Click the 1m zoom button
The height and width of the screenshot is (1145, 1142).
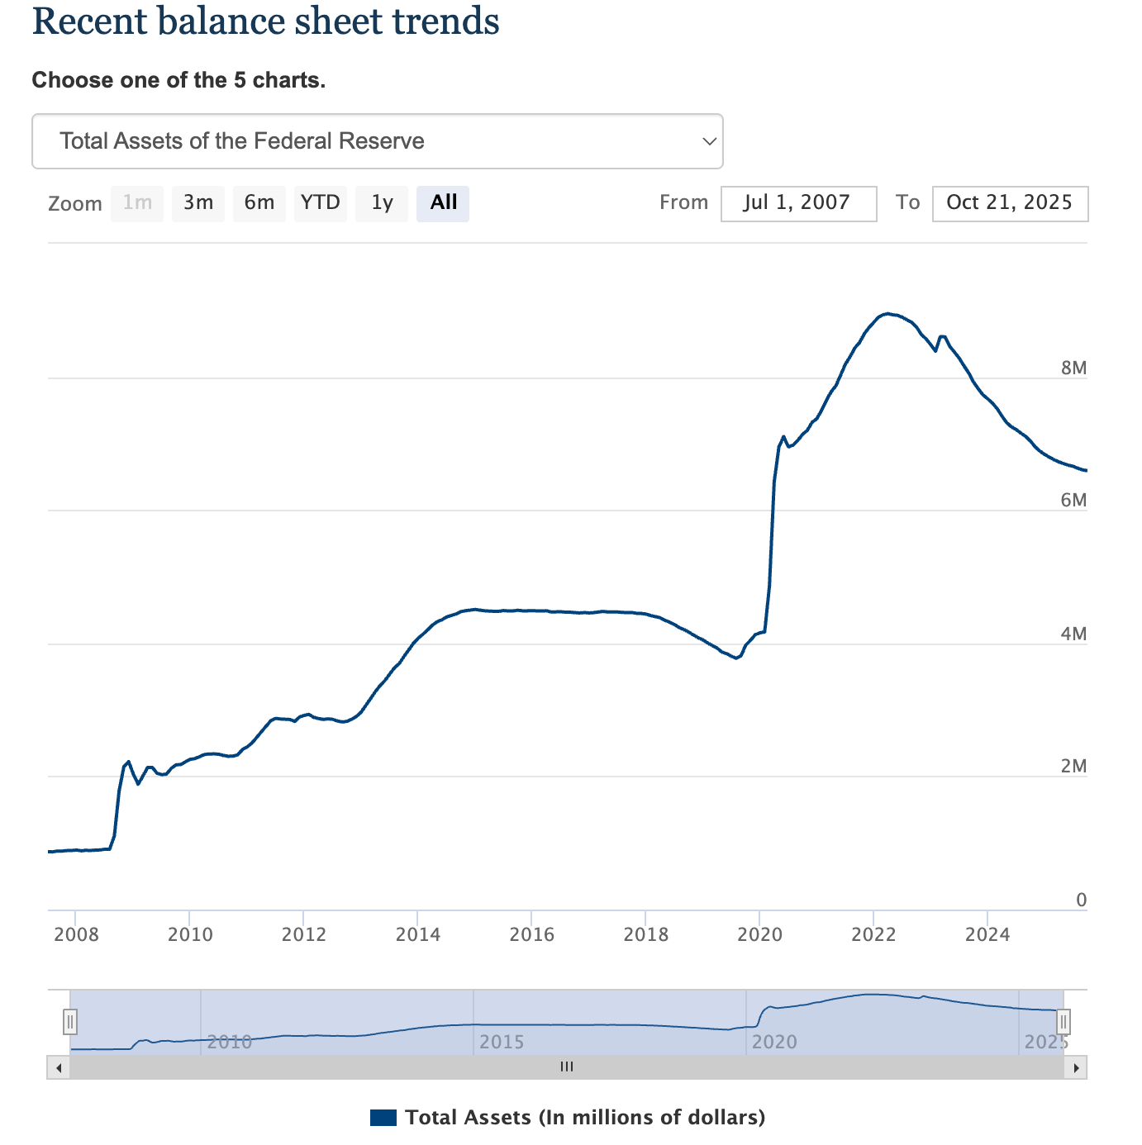(137, 203)
